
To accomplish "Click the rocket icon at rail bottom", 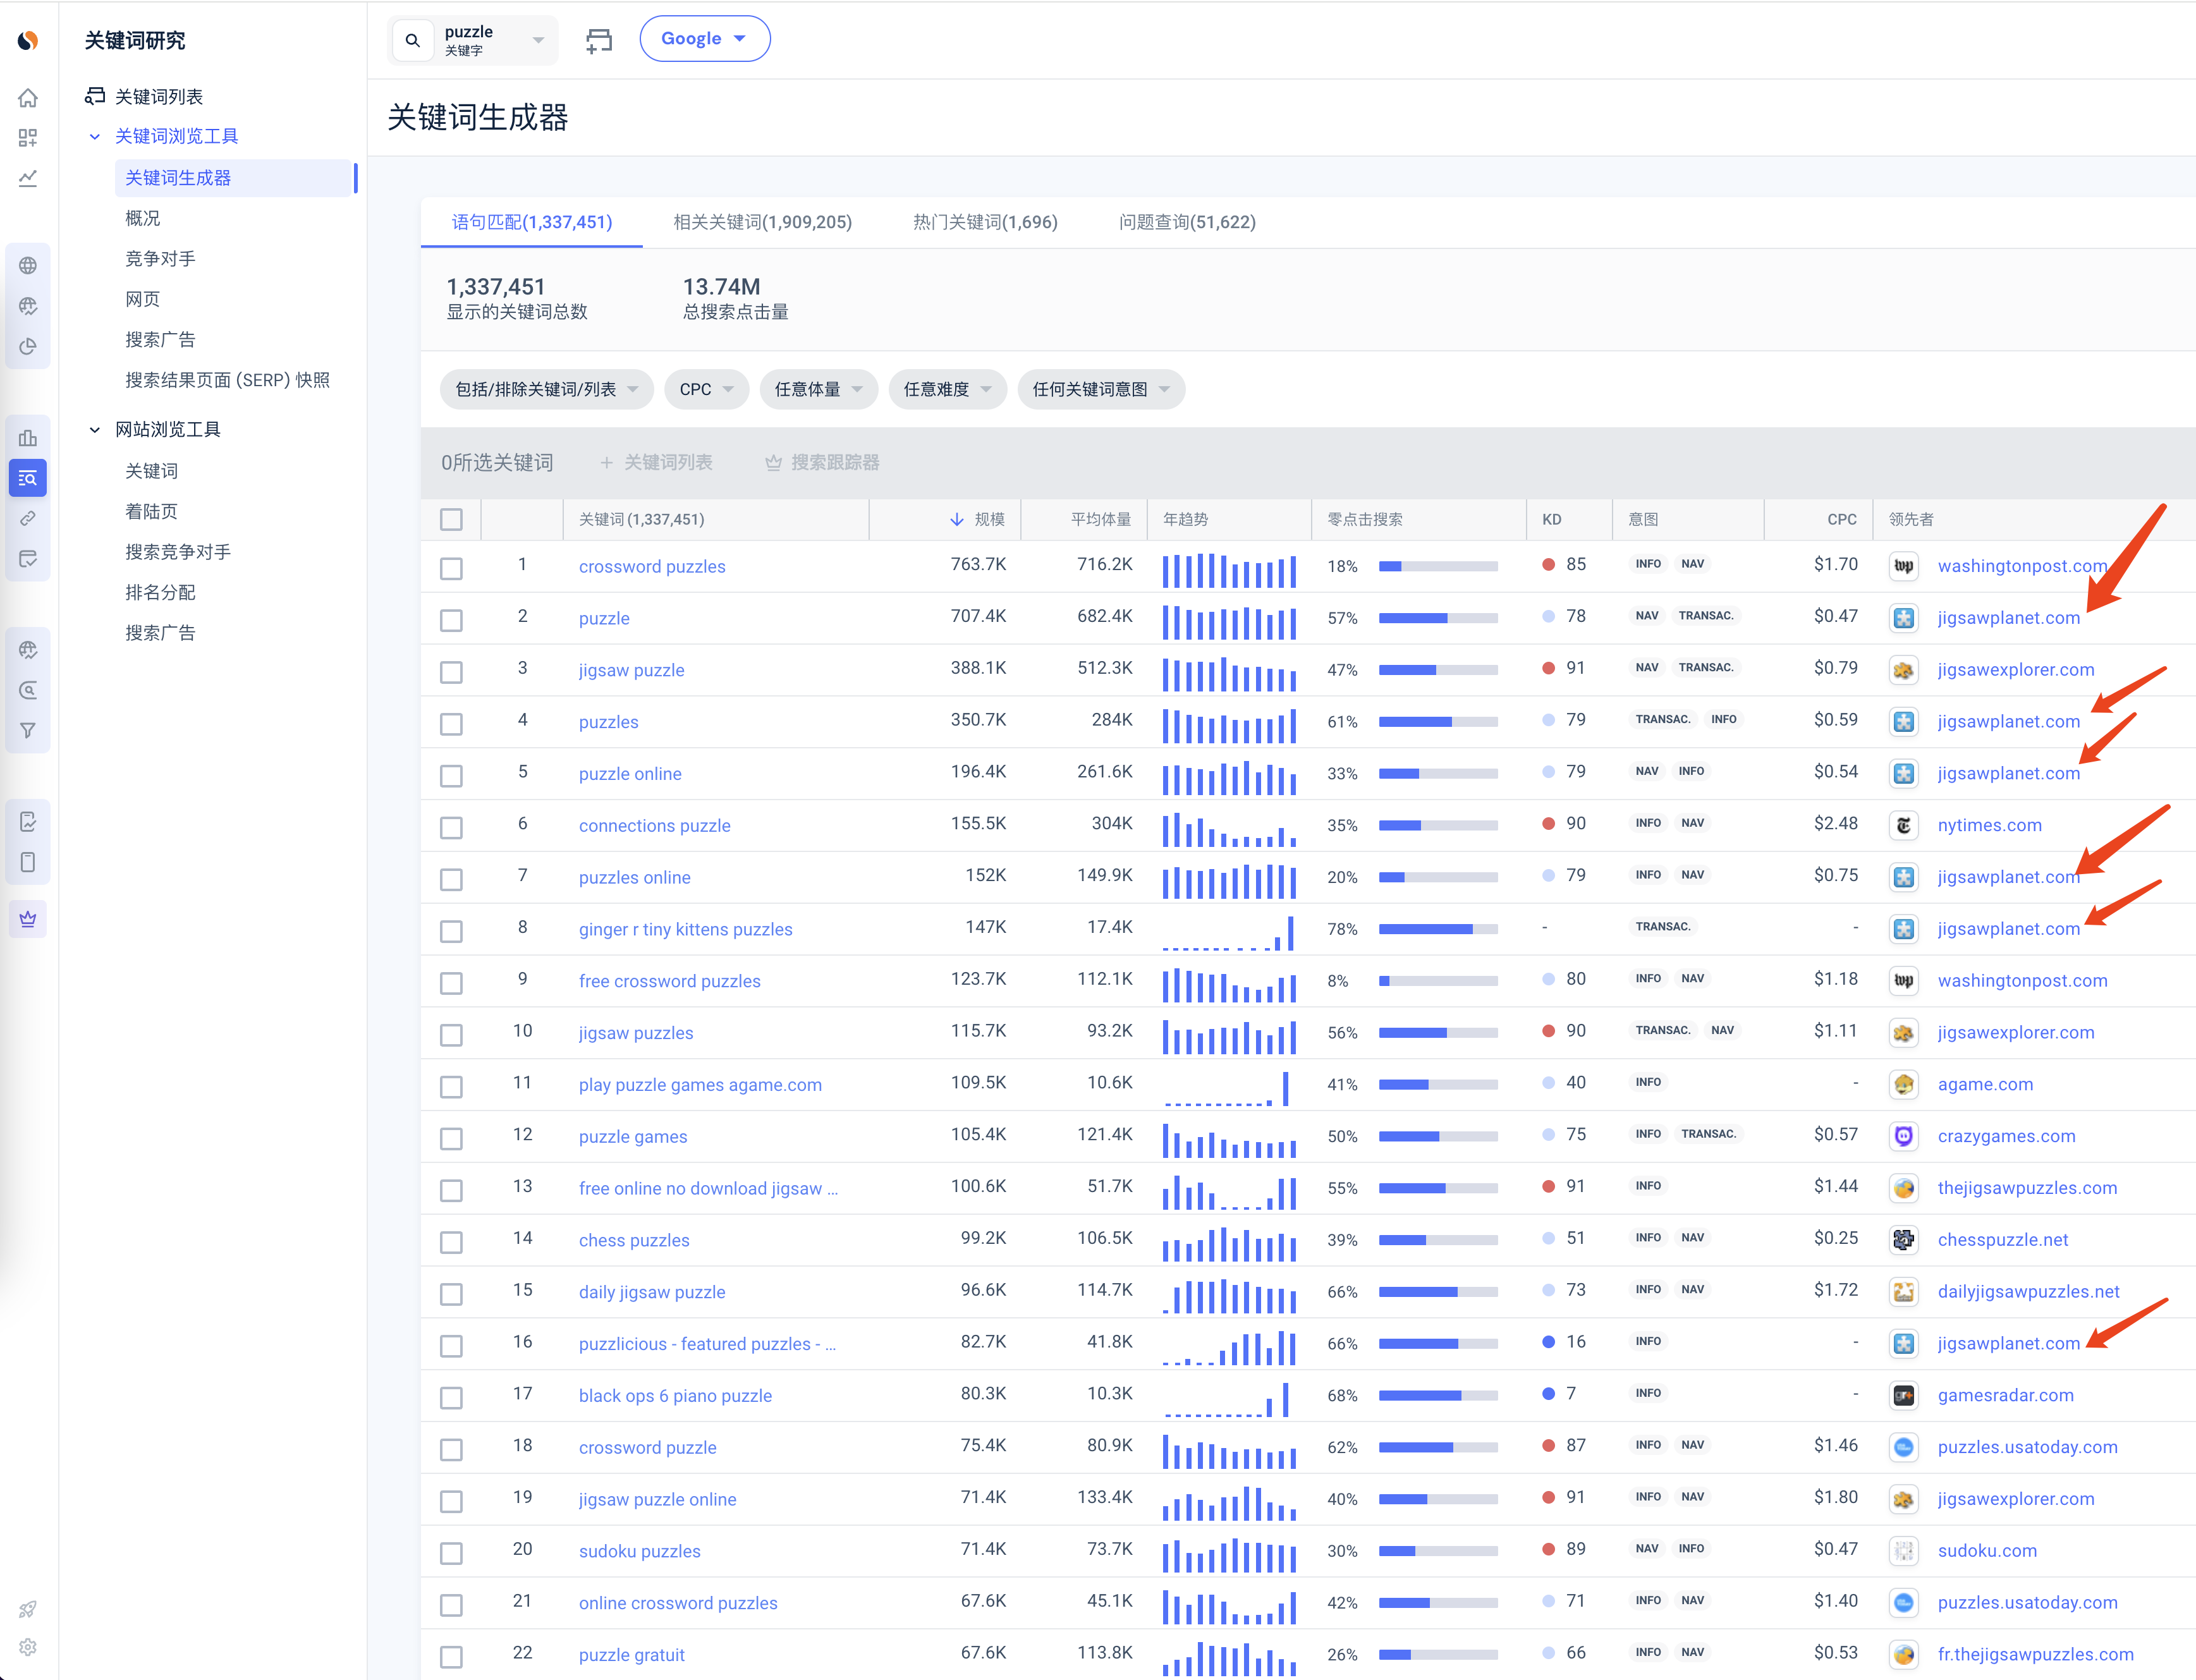I will (28, 1609).
